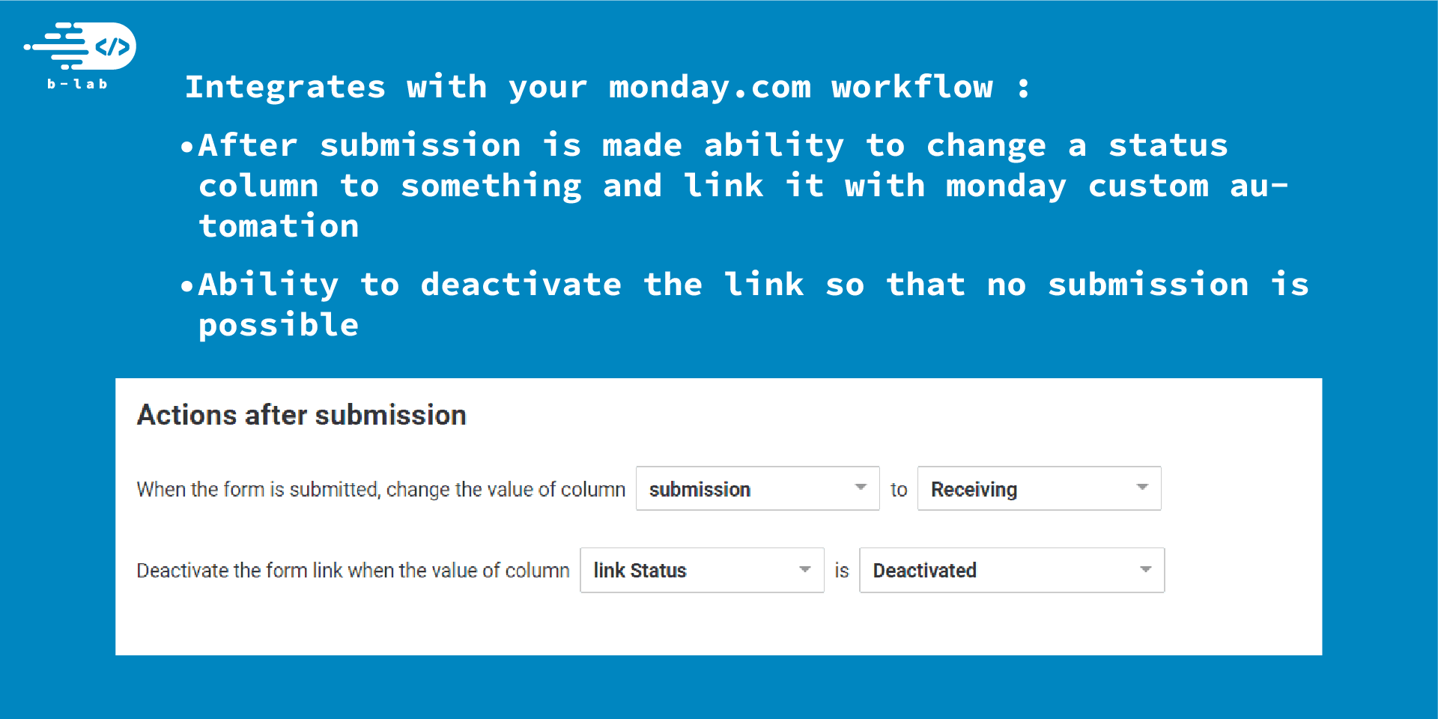
Task: Click the arrow on the submission dropdown
Action: [x=861, y=488]
